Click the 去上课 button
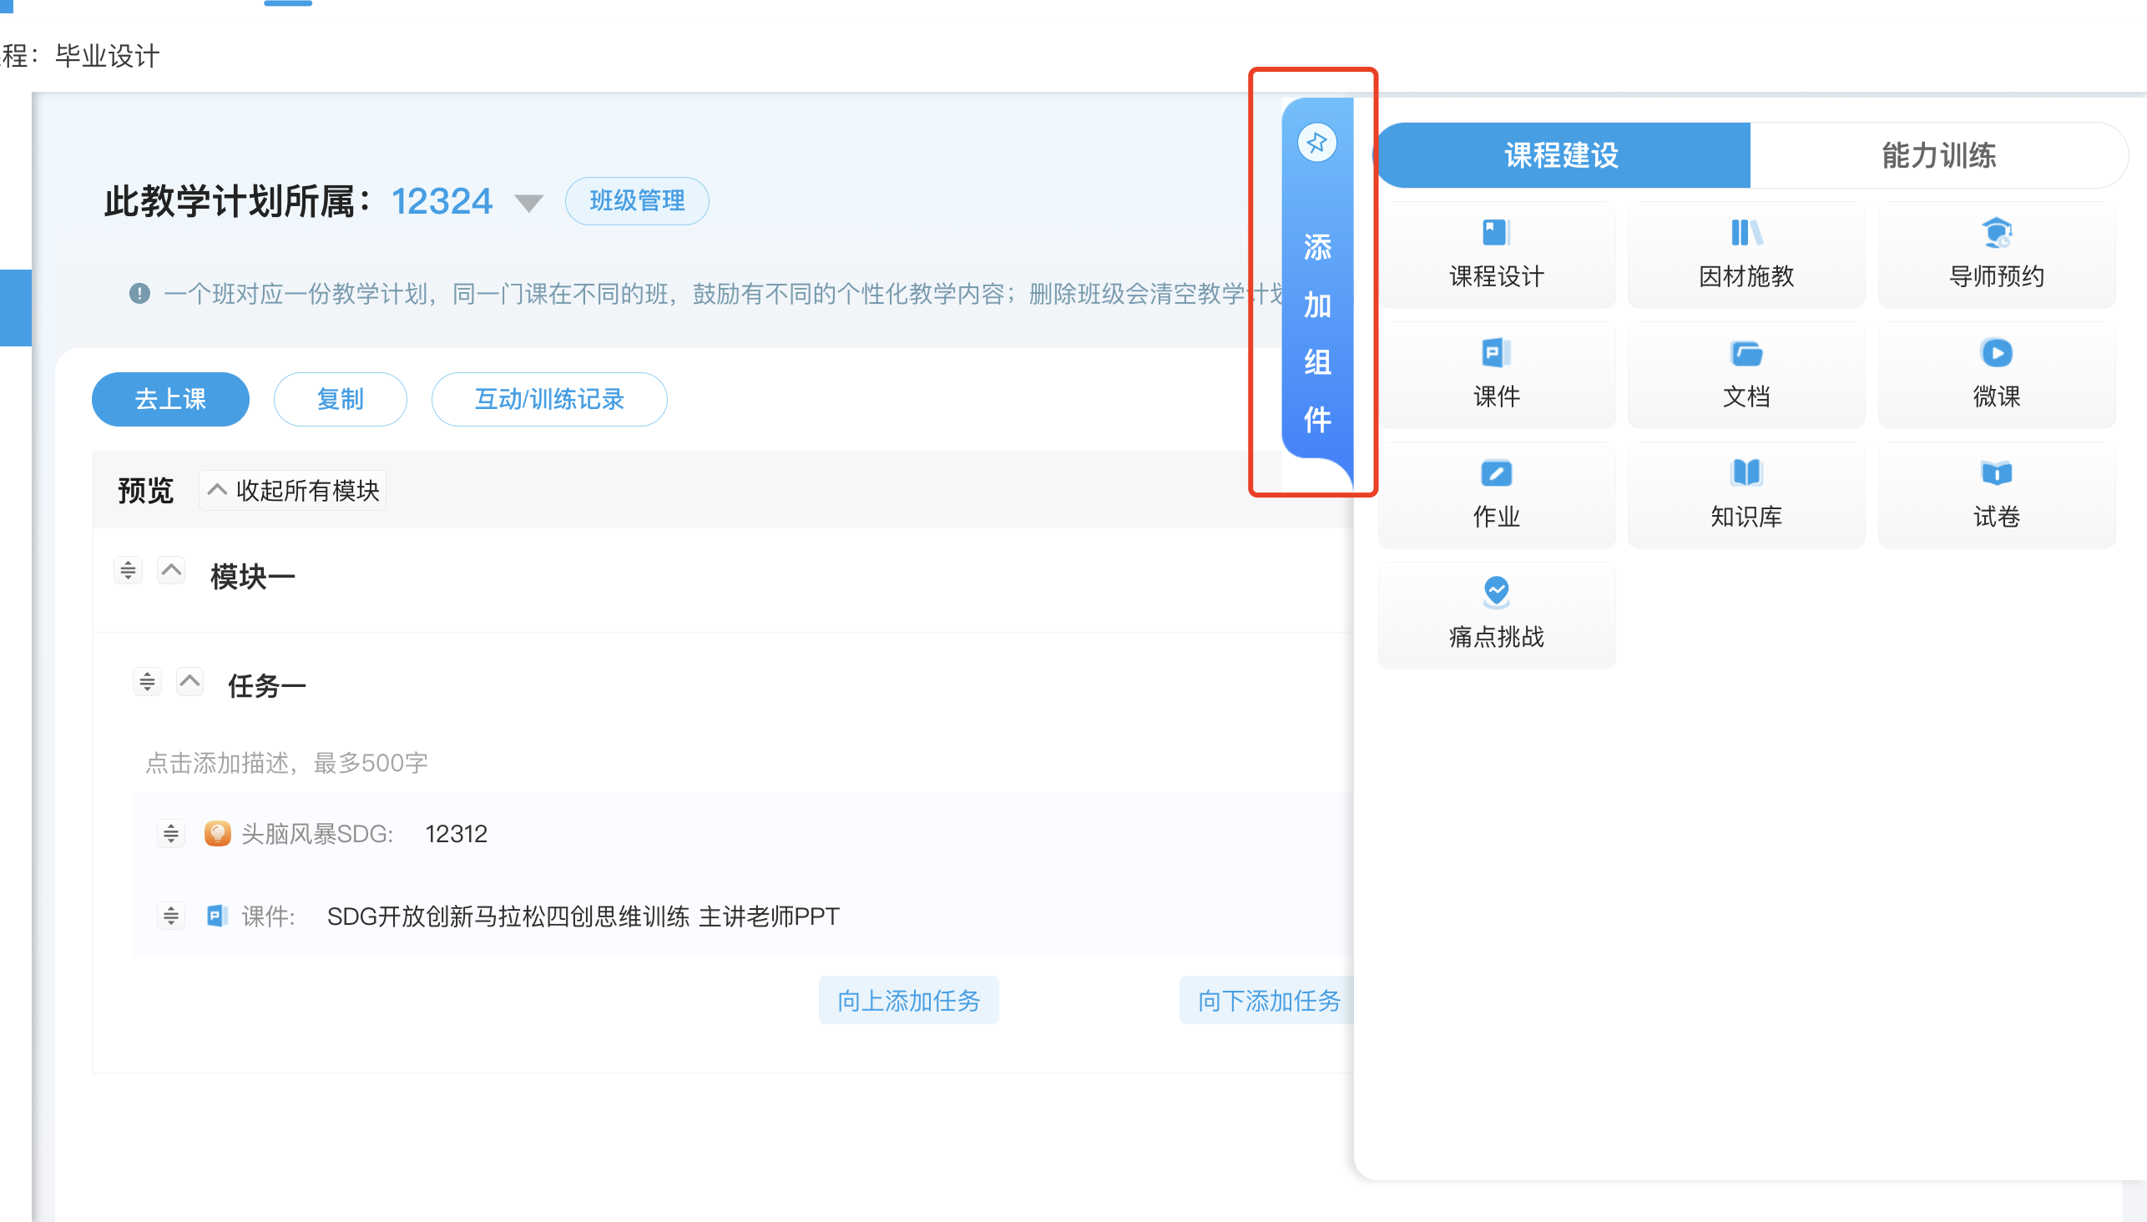The height and width of the screenshot is (1222, 2147). pyautogui.click(x=169, y=399)
